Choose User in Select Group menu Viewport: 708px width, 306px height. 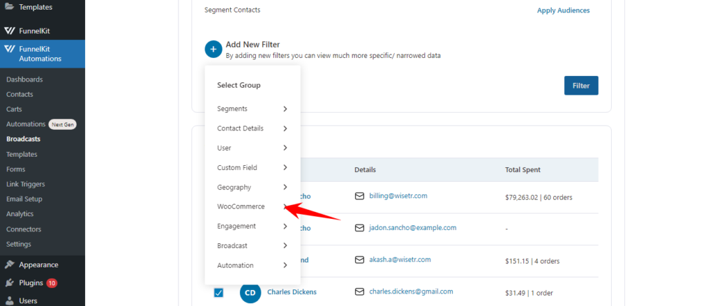pos(224,148)
